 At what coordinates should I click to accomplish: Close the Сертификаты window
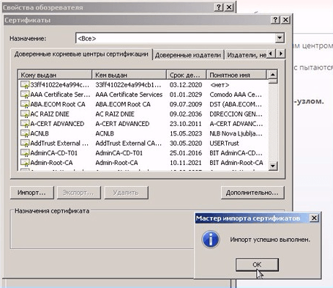click(x=285, y=20)
